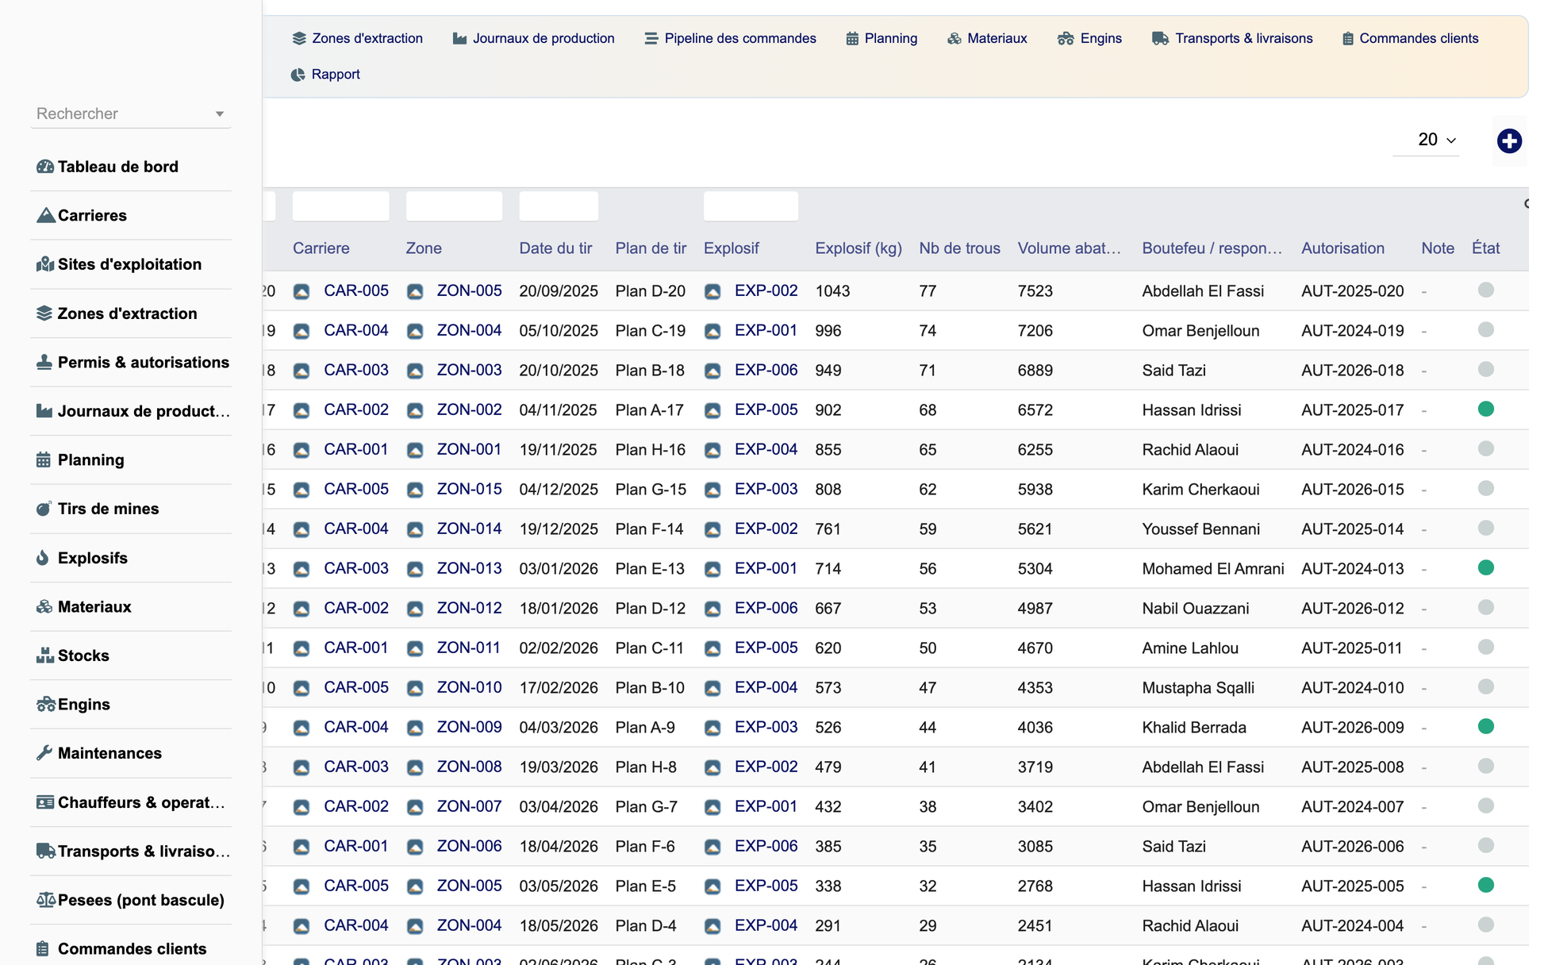Open the EXP-002 link in row Plan F-14
1544x965 pixels.
(766, 529)
